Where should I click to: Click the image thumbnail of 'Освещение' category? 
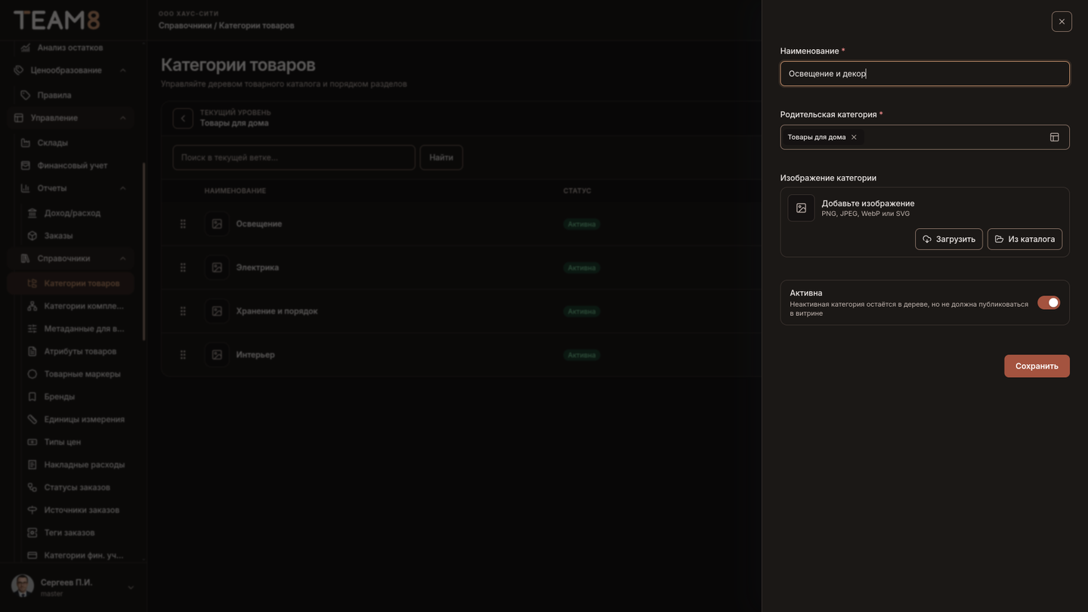click(x=217, y=224)
